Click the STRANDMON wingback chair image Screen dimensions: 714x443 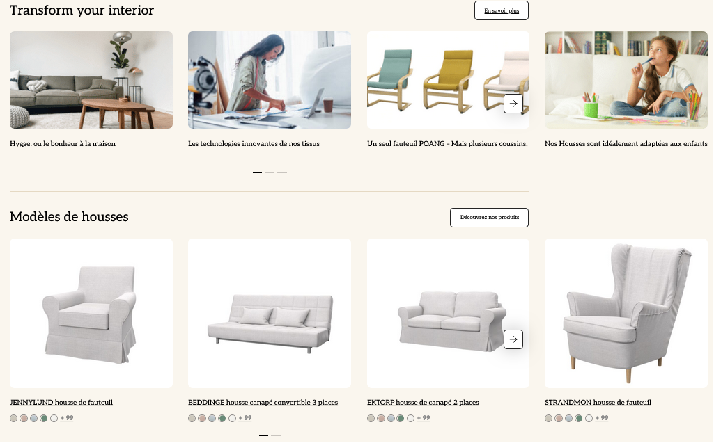(626, 314)
